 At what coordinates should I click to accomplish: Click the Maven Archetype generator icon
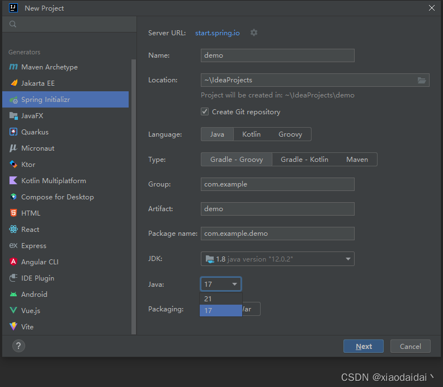[13, 67]
